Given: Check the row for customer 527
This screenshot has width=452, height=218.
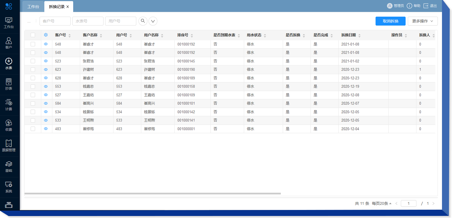Looking at the screenshot, I should pyautogui.click(x=33, y=95).
